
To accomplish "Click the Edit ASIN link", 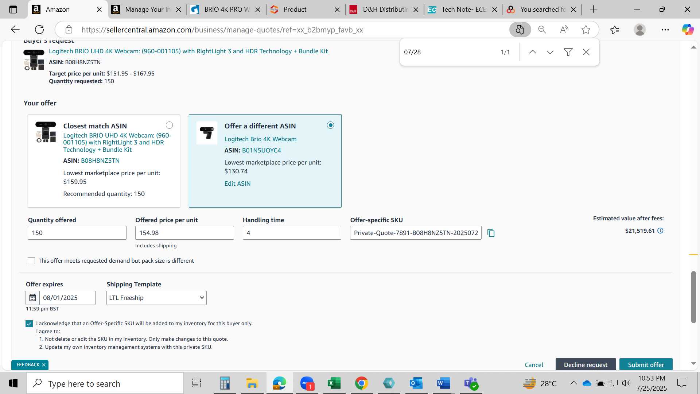I will pyautogui.click(x=237, y=184).
